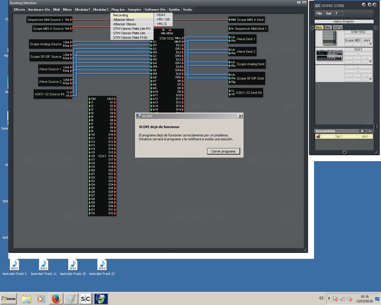Expand the empty third device slot triangle

tap(371, 80)
